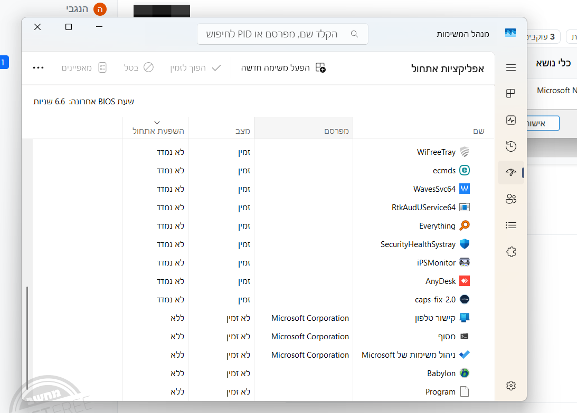Click the search box for name or PID
This screenshot has height=413, width=577.
pyautogui.click(x=282, y=34)
